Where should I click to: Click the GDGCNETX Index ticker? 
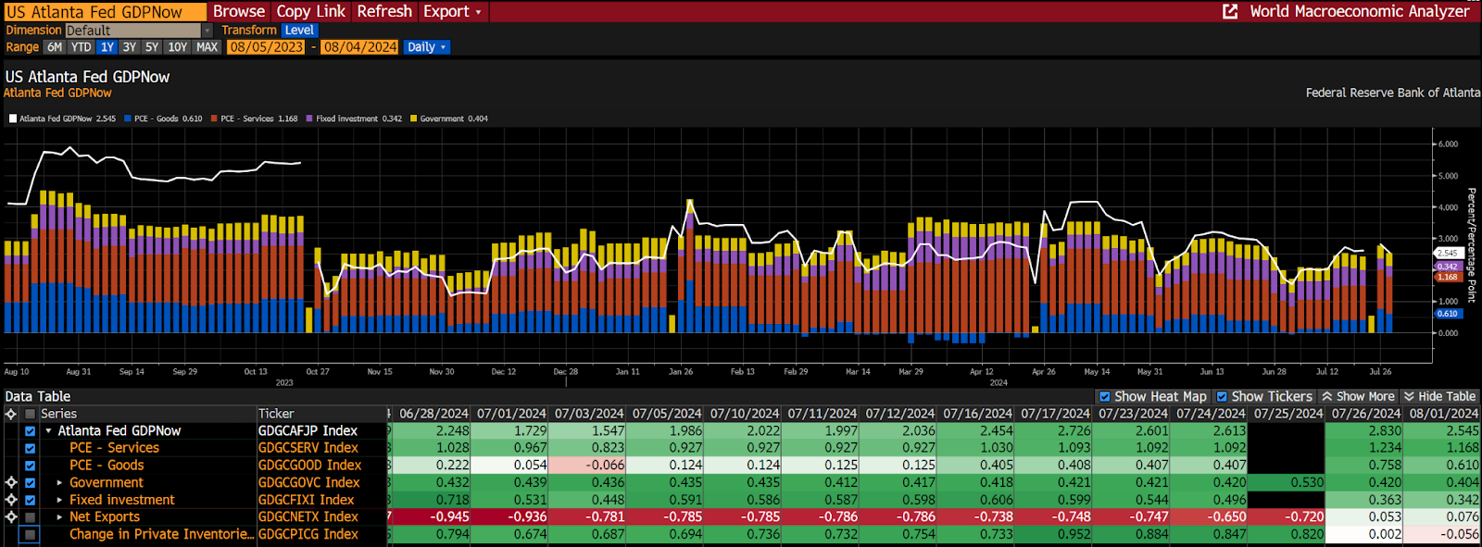308,516
